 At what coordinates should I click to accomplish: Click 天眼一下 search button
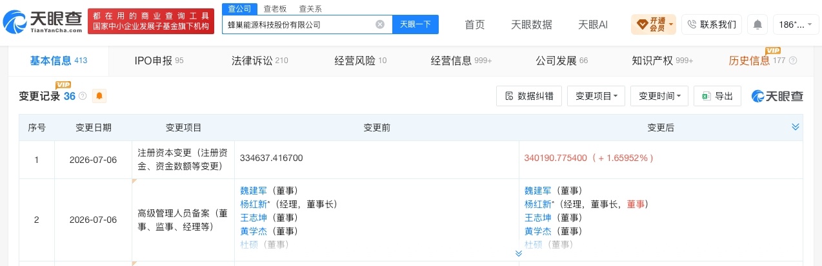point(415,24)
